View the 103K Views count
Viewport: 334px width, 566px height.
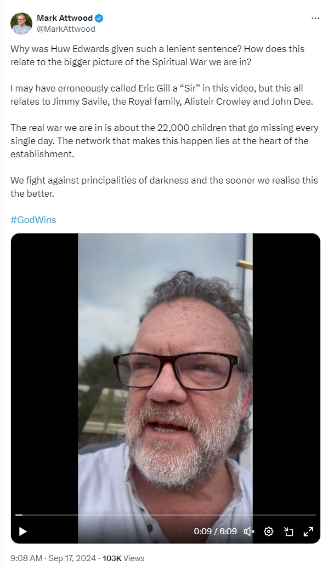[x=123, y=558]
